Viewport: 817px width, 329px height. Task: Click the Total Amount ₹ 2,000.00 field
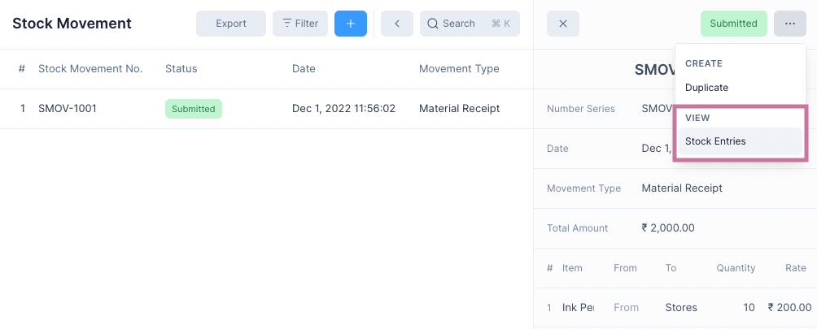click(x=668, y=228)
